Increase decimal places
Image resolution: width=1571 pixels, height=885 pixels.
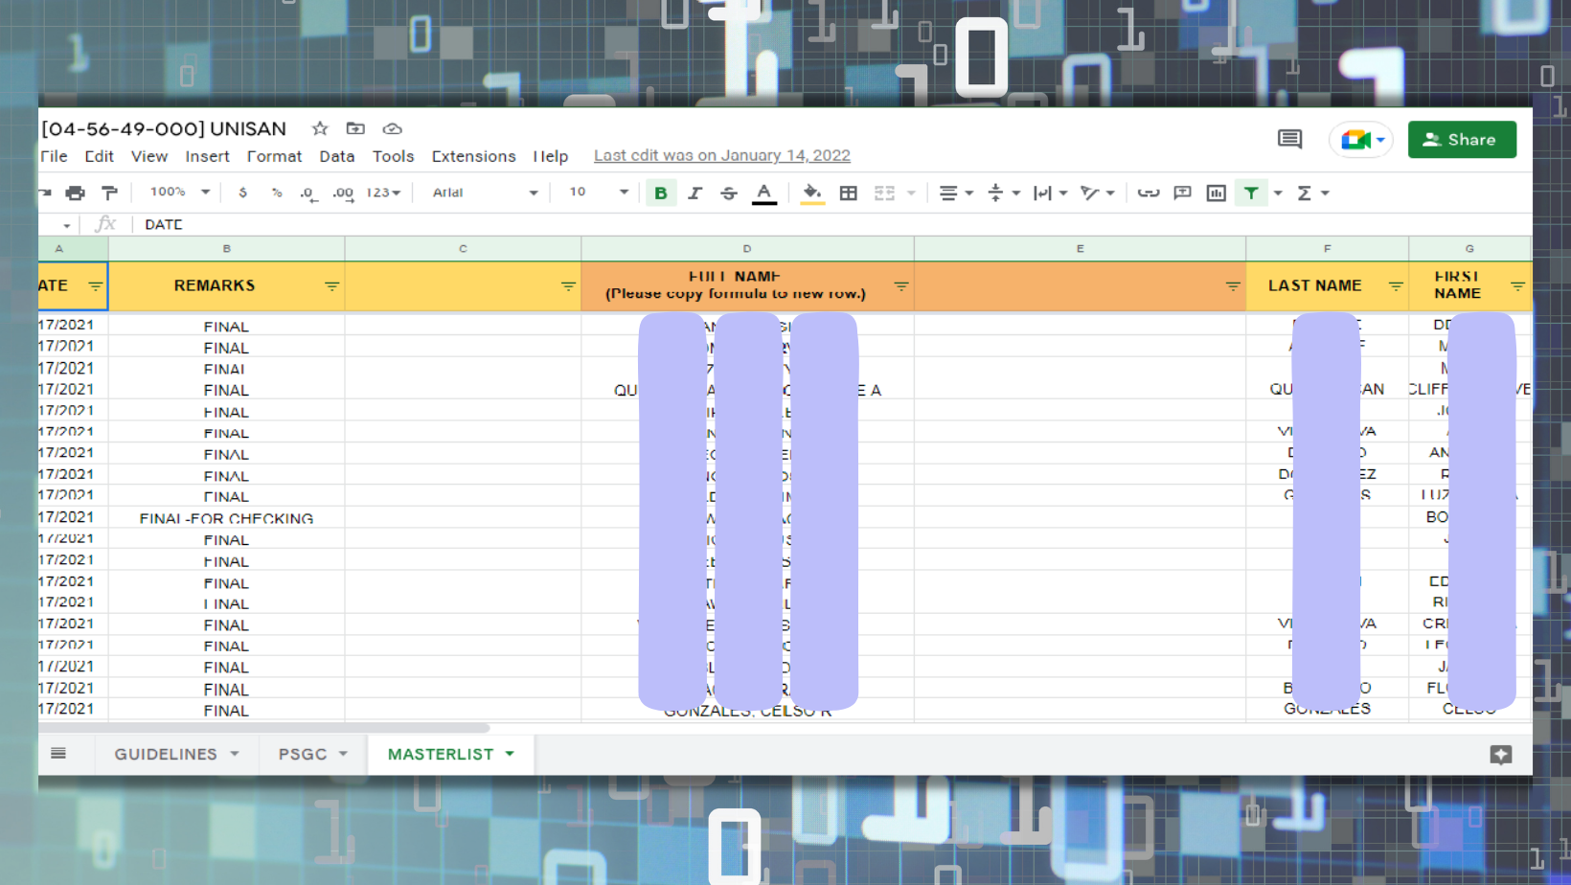[343, 193]
